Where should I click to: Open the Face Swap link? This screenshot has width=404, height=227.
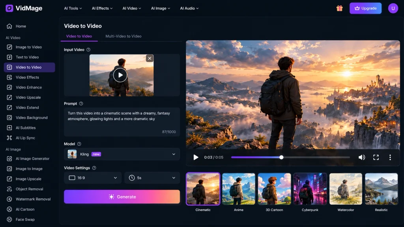click(x=25, y=219)
